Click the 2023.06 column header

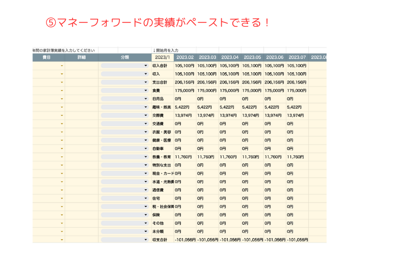[x=275, y=57]
